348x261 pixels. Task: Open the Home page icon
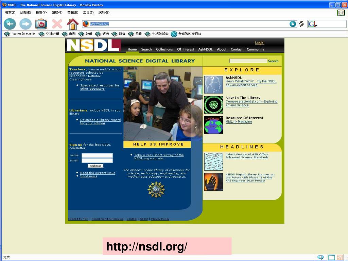[x=73, y=24]
